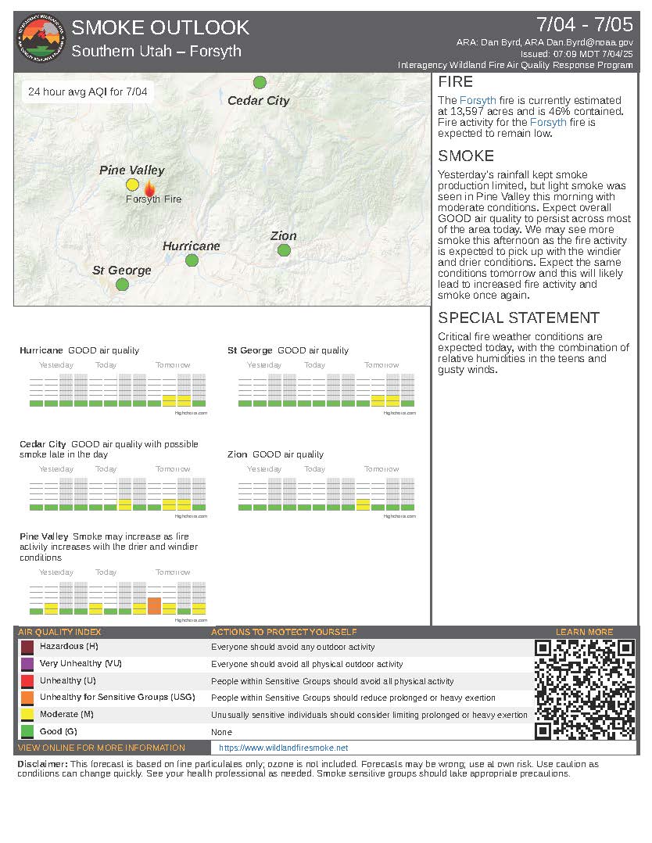
Task: Click the green Zion map marker
Action: (284, 250)
